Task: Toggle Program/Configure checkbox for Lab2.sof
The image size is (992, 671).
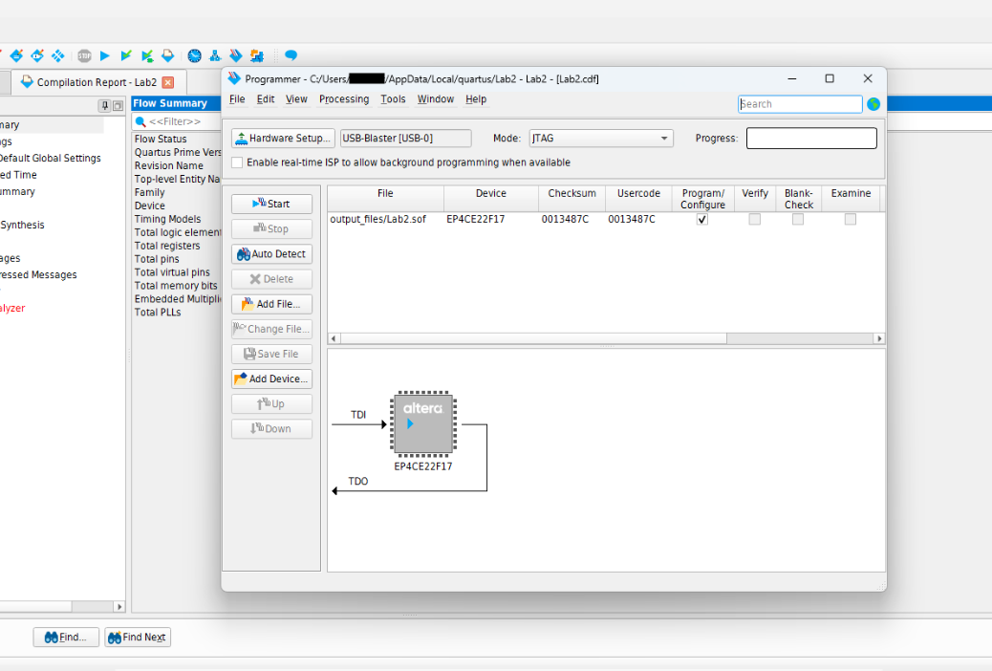Action: tap(702, 219)
